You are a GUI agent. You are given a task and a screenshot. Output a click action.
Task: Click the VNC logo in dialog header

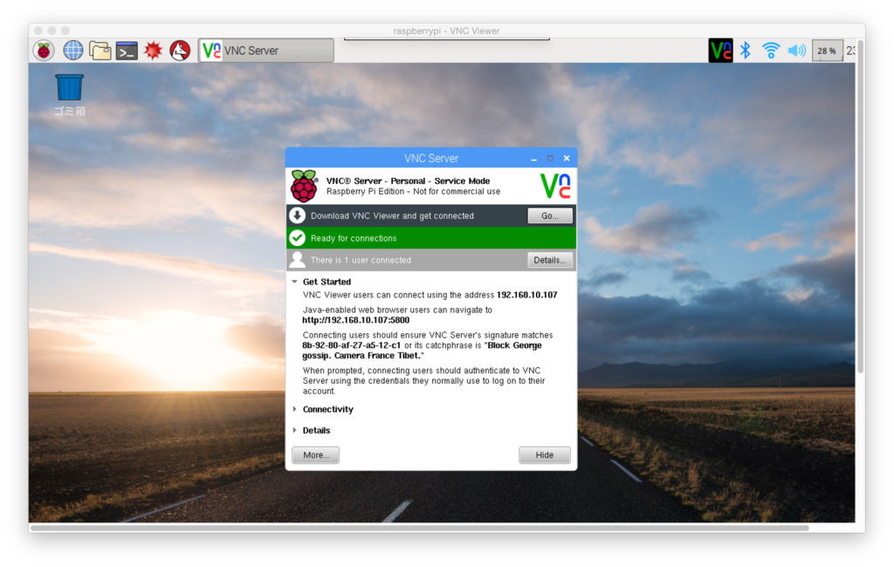(x=555, y=186)
